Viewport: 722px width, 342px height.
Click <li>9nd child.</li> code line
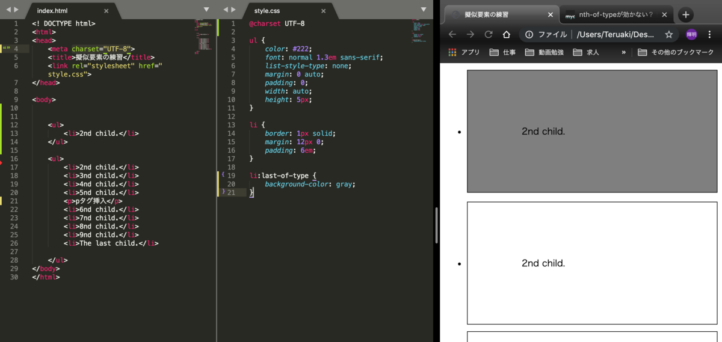(101, 234)
